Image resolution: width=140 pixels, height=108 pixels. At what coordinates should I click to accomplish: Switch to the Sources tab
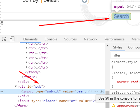click(70, 39)
